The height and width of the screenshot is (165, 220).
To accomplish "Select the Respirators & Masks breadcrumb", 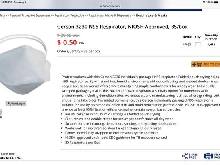I will [x=152, y=15].
